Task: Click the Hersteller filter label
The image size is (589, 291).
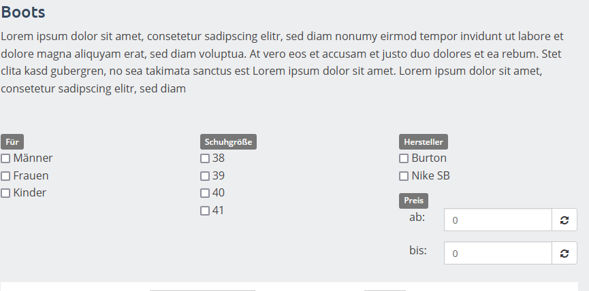Action: 424,142
